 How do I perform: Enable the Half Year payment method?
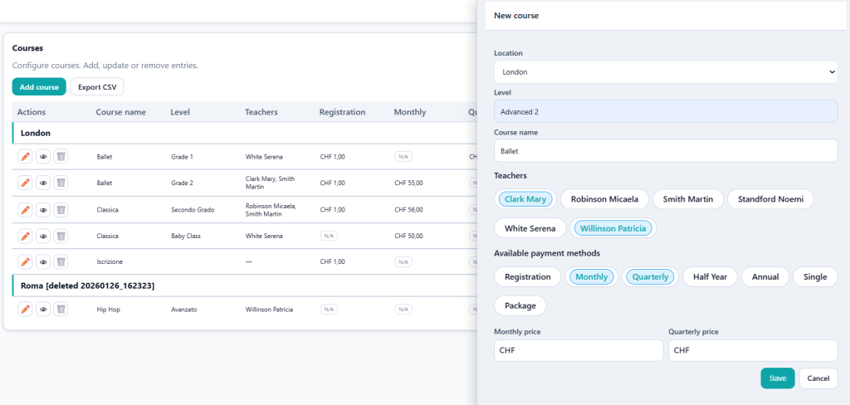pos(711,276)
